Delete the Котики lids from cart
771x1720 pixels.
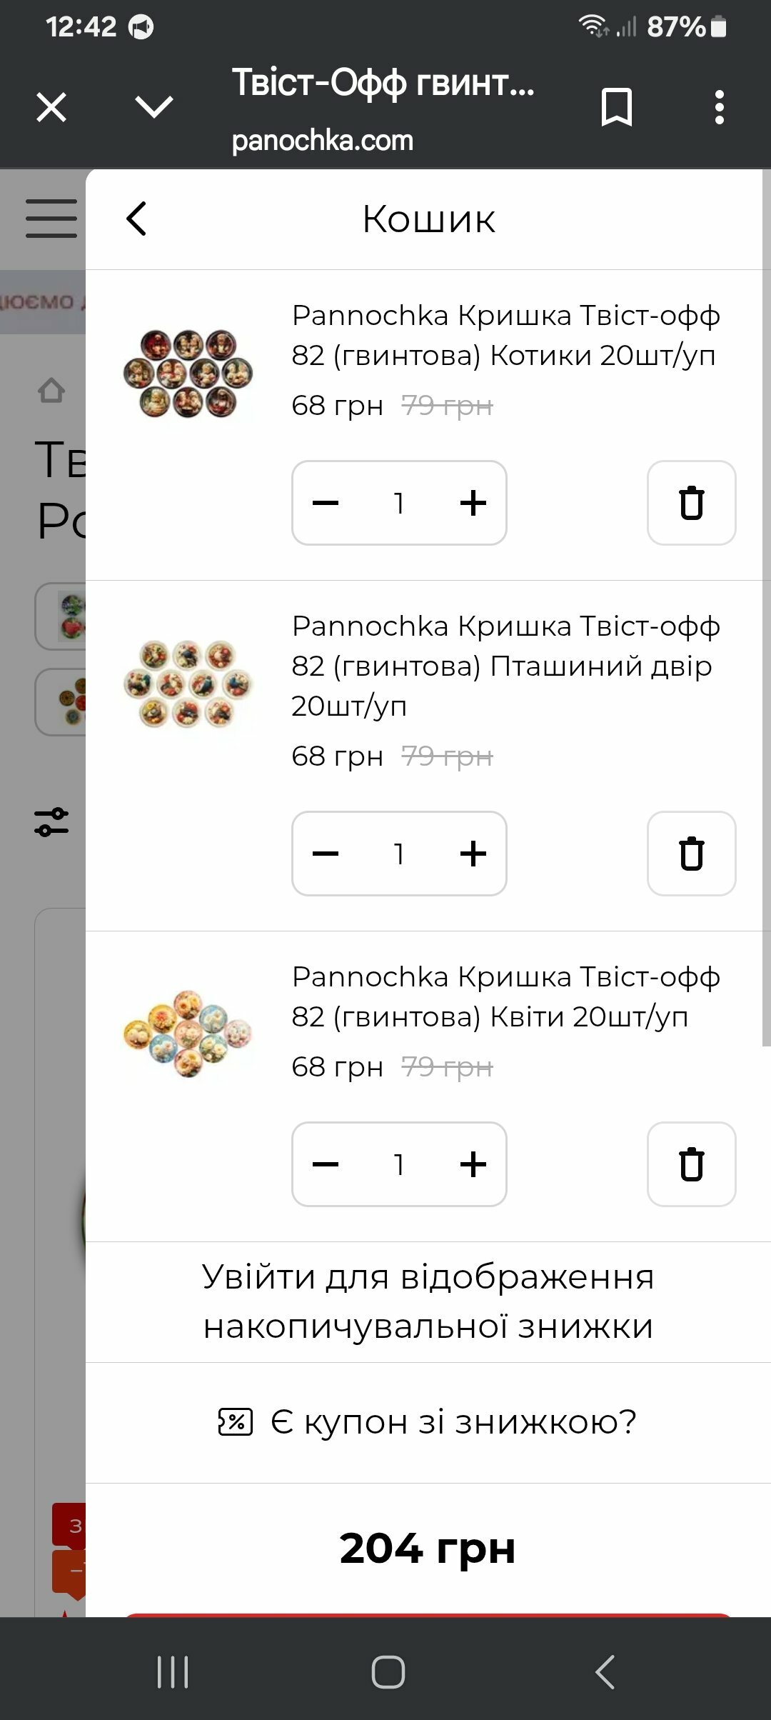[691, 503]
